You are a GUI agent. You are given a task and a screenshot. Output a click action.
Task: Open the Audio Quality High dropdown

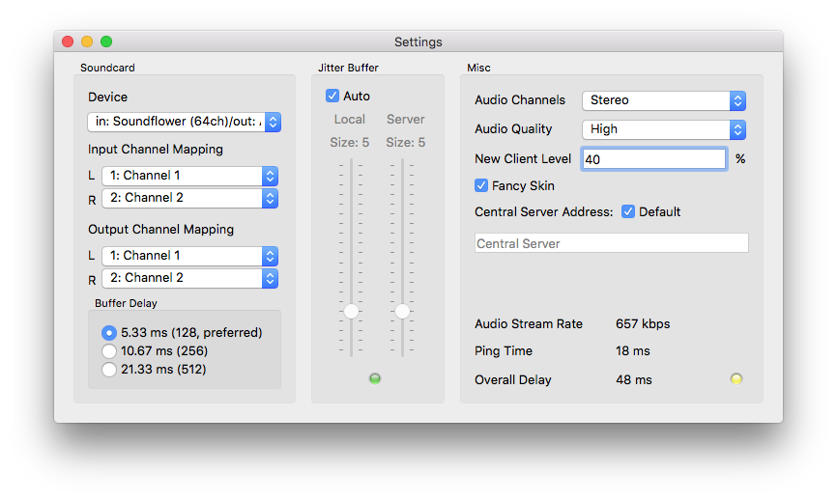click(664, 129)
